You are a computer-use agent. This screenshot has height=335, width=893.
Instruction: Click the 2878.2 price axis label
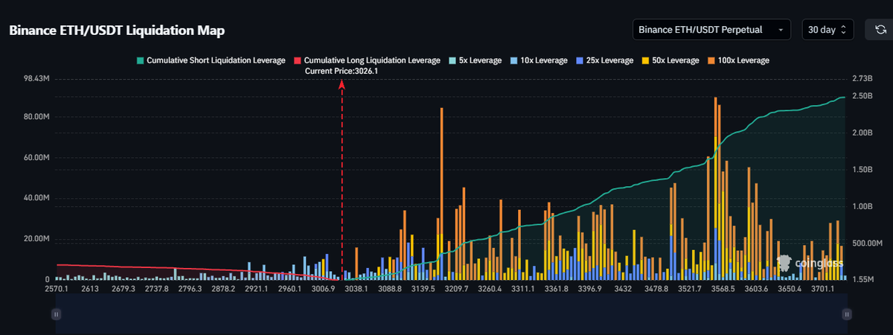tap(223, 288)
